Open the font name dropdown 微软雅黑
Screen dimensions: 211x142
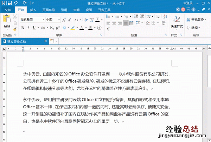(44, 20)
